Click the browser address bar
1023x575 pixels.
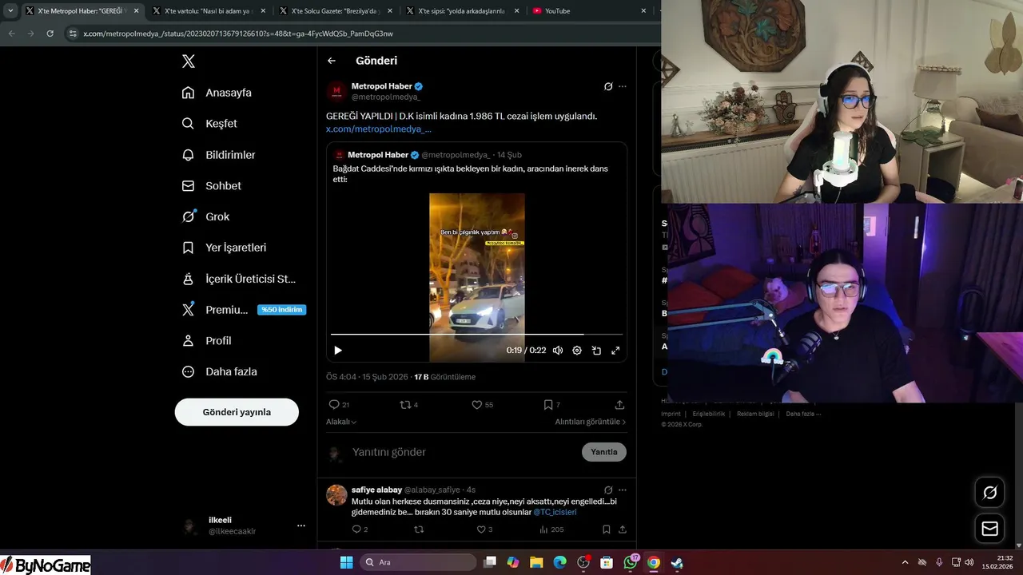(x=360, y=34)
